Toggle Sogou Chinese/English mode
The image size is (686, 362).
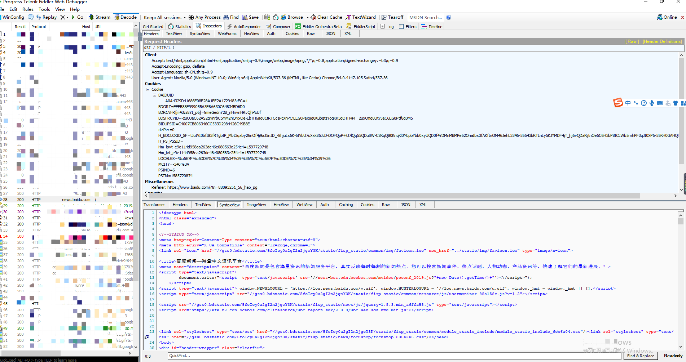tap(628, 103)
